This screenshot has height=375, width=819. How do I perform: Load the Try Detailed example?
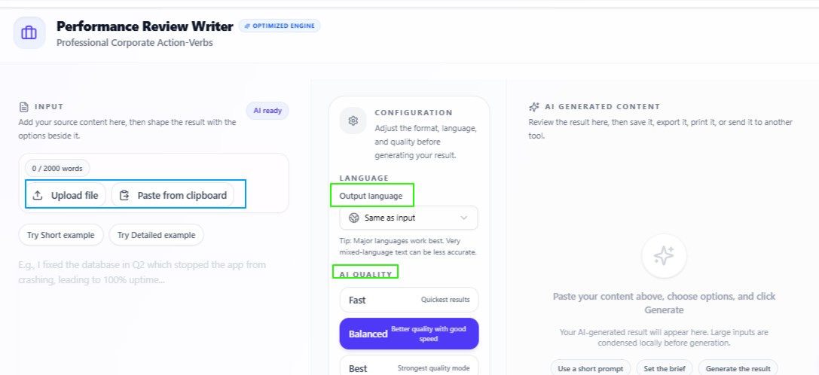(x=156, y=235)
